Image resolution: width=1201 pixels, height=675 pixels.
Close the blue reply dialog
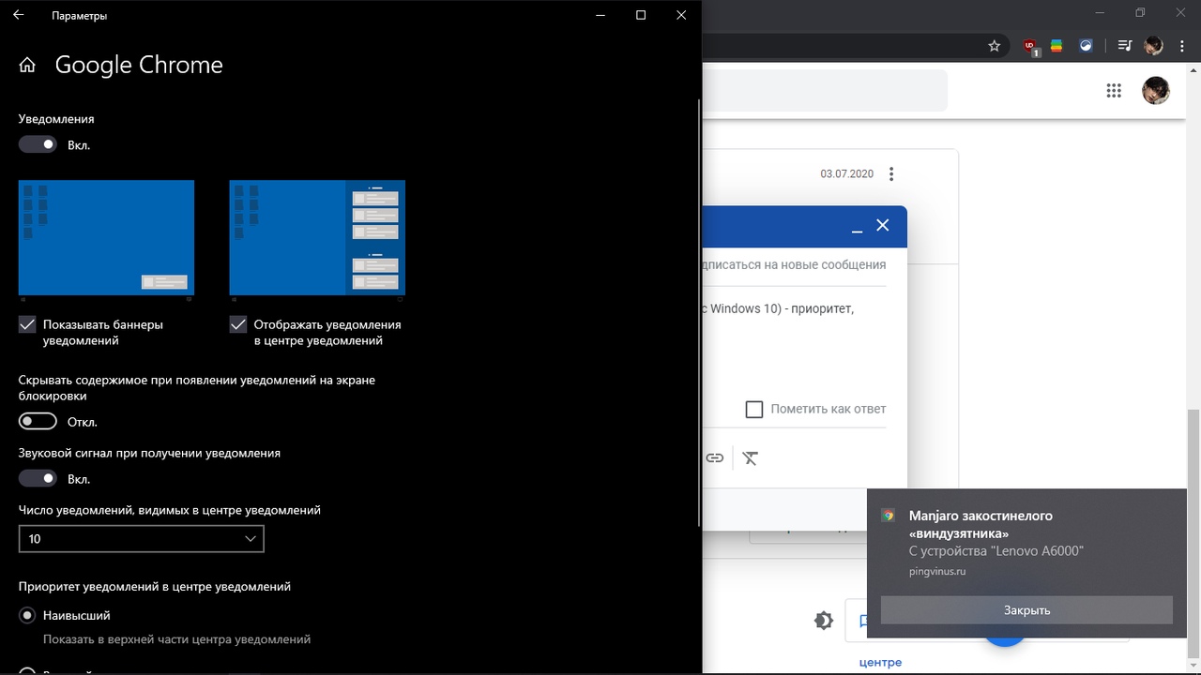click(882, 225)
